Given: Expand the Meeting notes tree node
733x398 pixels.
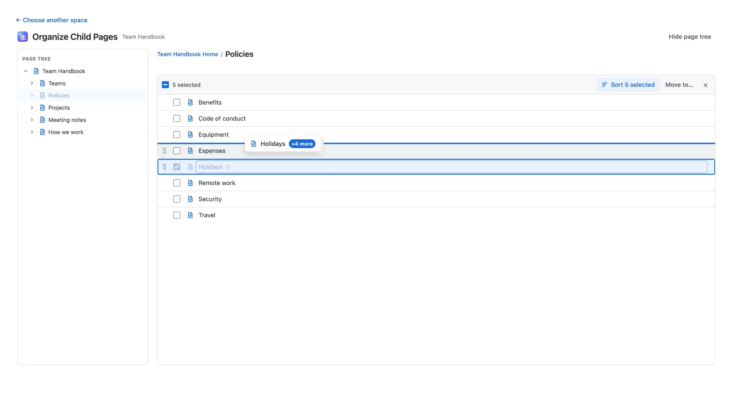Looking at the screenshot, I should (32, 120).
